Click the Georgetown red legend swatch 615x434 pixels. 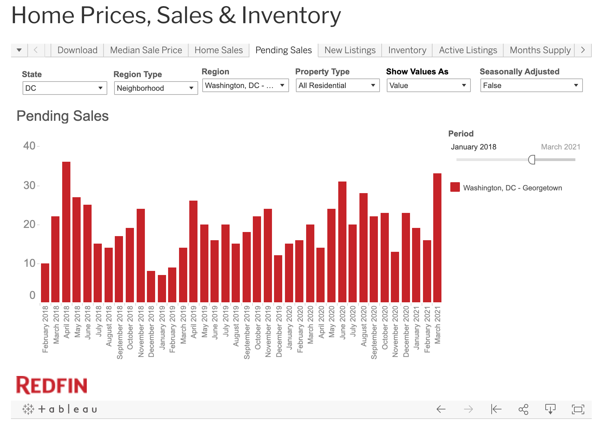coord(455,187)
